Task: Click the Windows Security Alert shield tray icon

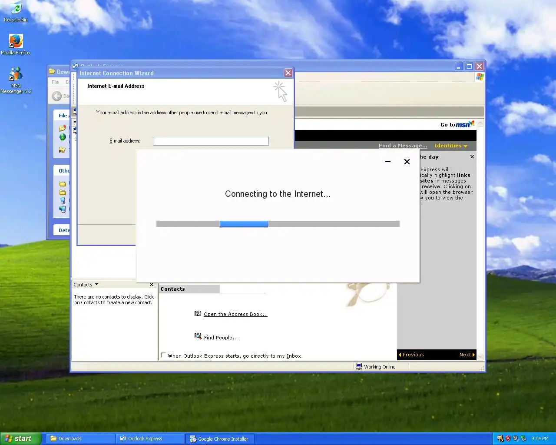Action: coord(508,438)
